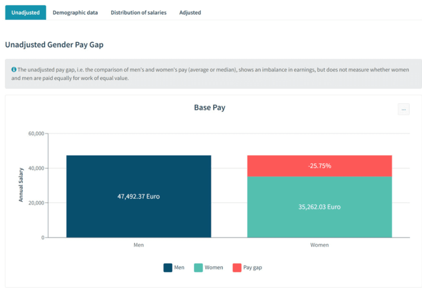
Task: Toggle the Pay gap series in the legend
Action: click(253, 267)
